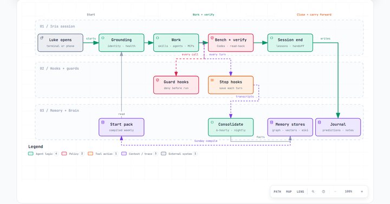Click the database icon on Memory stores
This screenshot has width=390, height=204.
coord(271,122)
